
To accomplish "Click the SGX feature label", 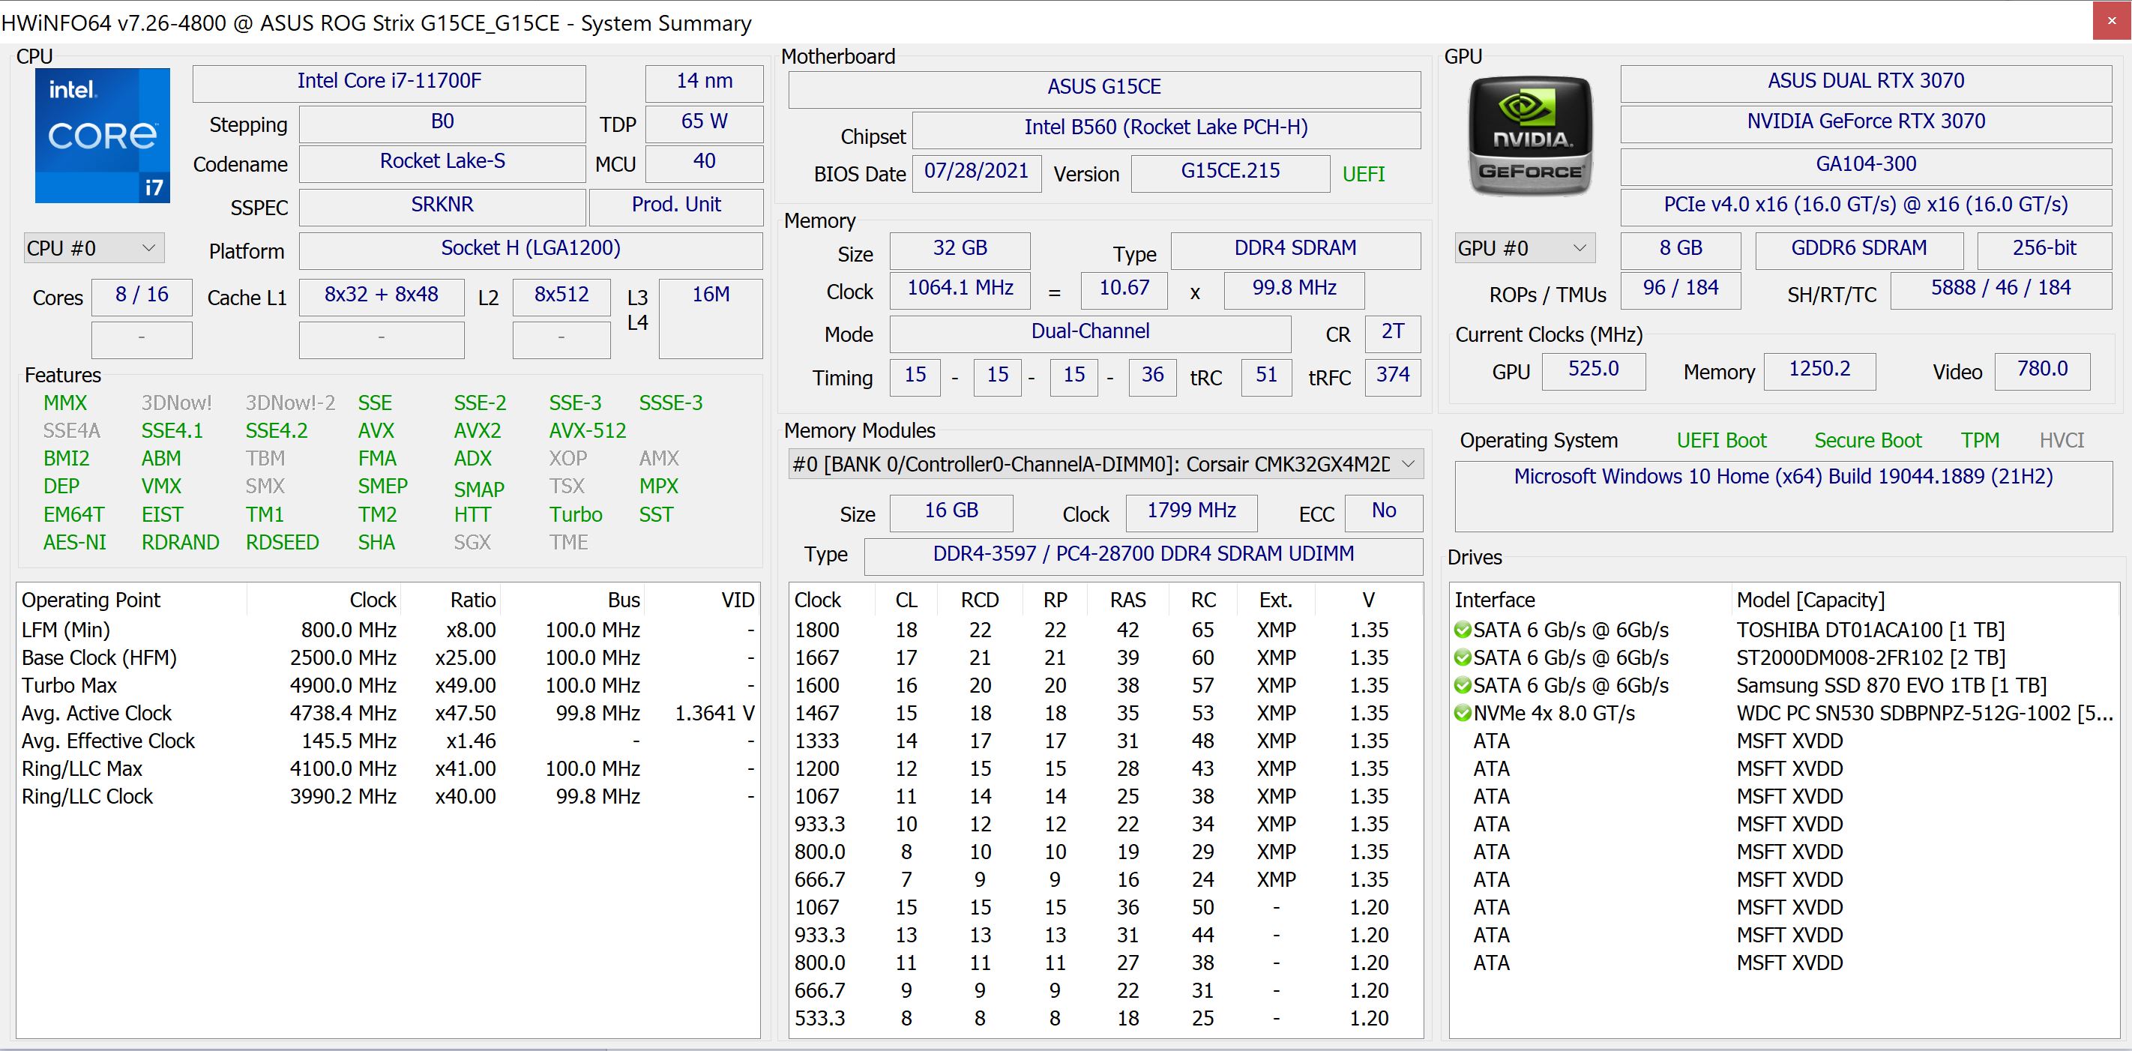I will point(472,543).
